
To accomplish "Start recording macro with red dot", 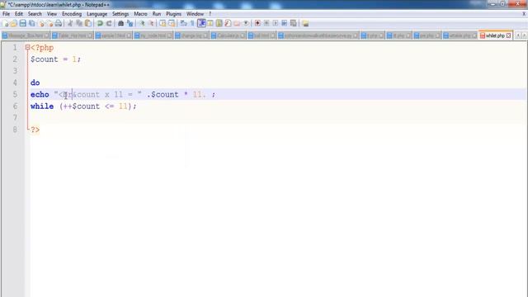I will (257, 23).
